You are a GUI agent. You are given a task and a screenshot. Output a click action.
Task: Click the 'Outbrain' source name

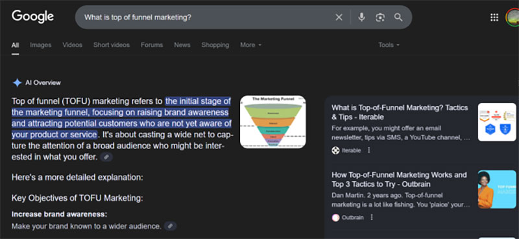point(352,218)
